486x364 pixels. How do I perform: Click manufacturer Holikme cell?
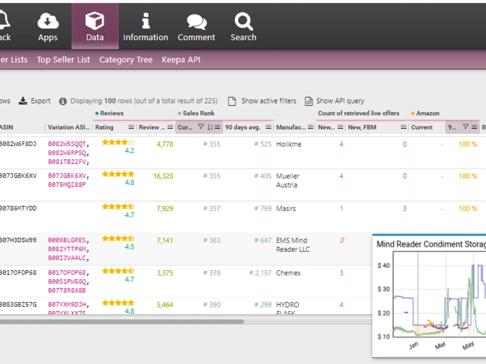(x=289, y=144)
